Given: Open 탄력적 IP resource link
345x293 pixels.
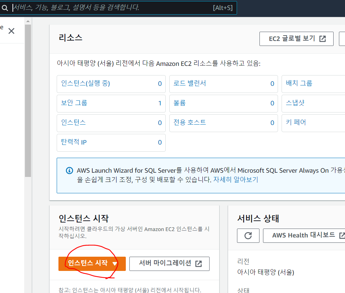Looking at the screenshot, I should [74, 142].
